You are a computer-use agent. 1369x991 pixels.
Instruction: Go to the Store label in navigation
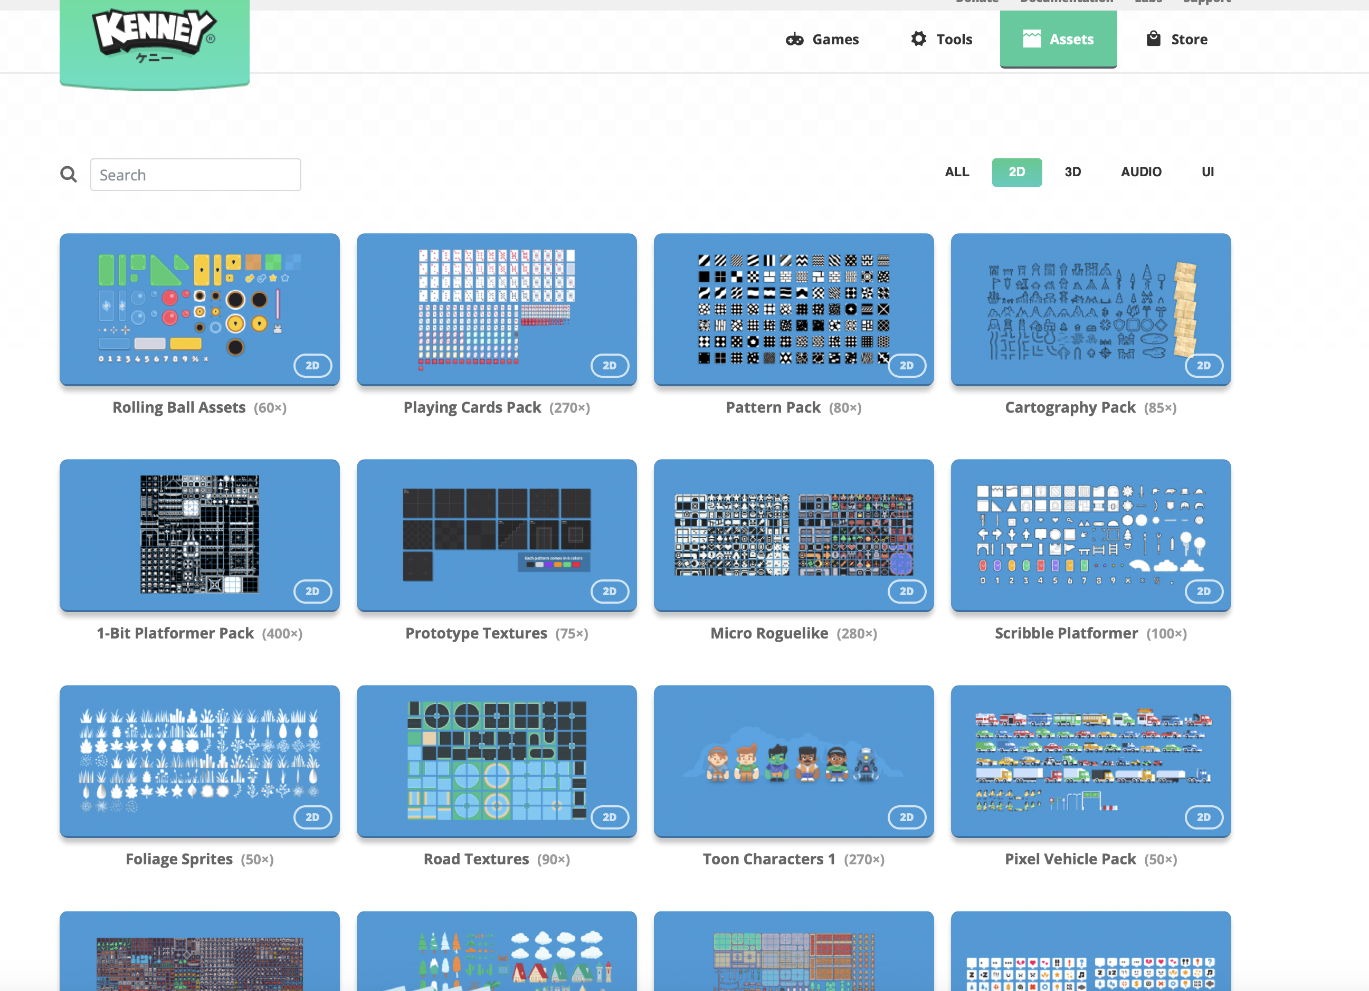[x=1189, y=39]
